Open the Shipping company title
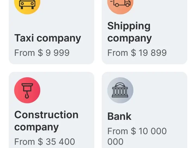This screenshot has width=196, height=148. [x=129, y=32]
